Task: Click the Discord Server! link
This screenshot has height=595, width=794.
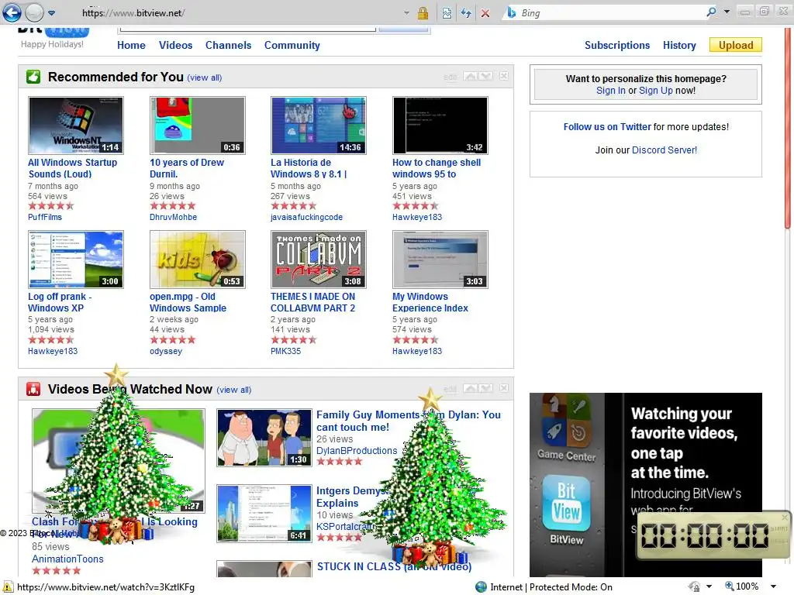Action: pyautogui.click(x=665, y=150)
